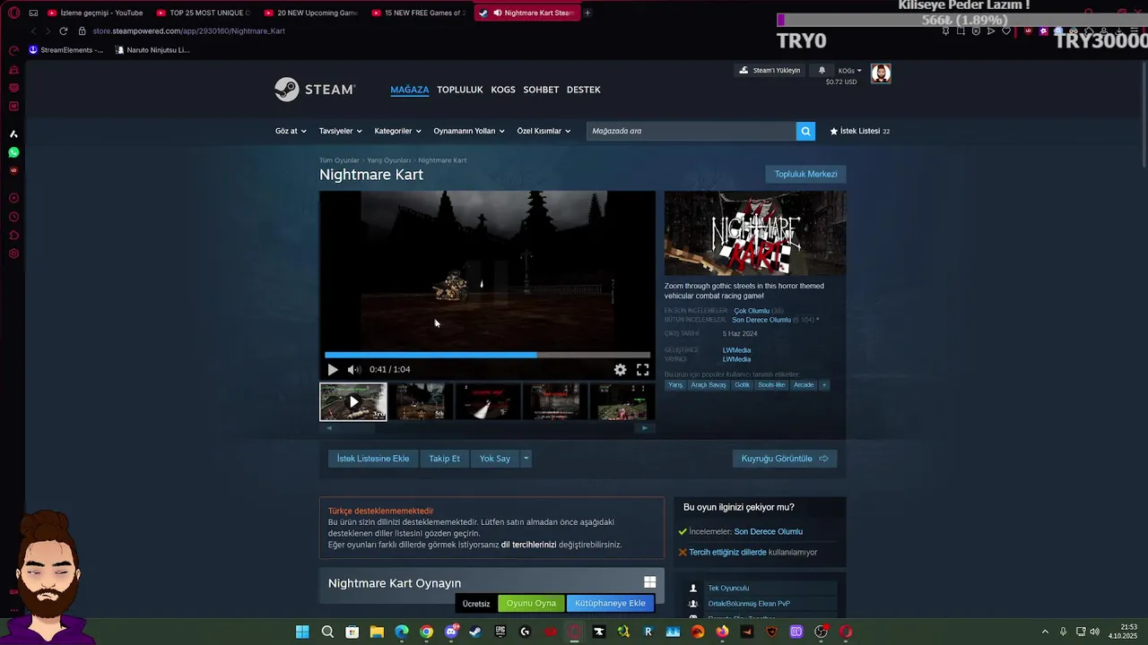
Task: Enter fullscreen on the trailer video
Action: (643, 369)
